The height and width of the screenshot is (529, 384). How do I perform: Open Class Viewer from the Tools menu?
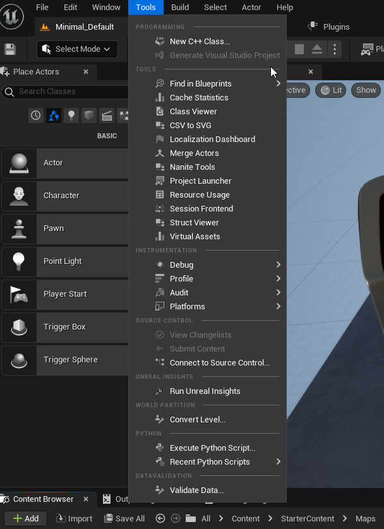[207, 111]
